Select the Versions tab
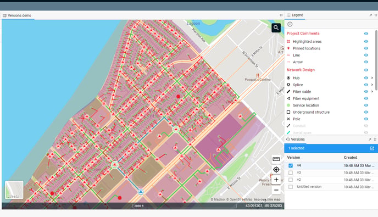The width and height of the screenshot is (378, 217). pyautogui.click(x=296, y=140)
